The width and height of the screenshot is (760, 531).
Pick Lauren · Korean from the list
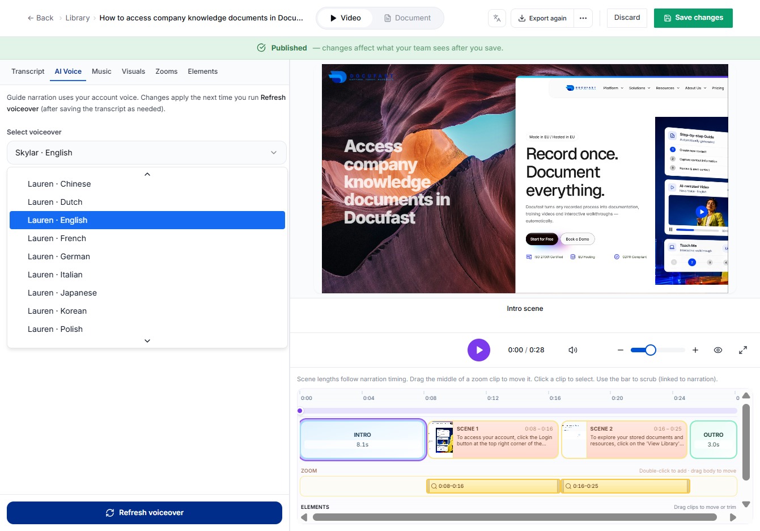[147, 311]
